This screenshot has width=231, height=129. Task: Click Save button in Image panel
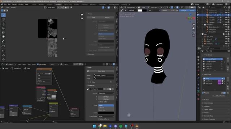pos(93,18)
